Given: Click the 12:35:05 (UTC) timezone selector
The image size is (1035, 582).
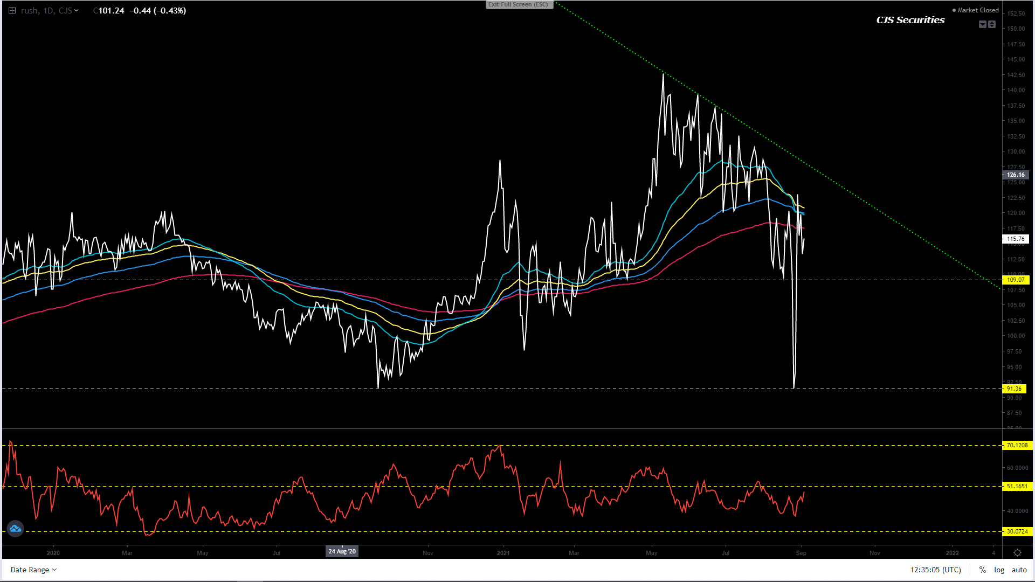Looking at the screenshot, I should click(935, 570).
